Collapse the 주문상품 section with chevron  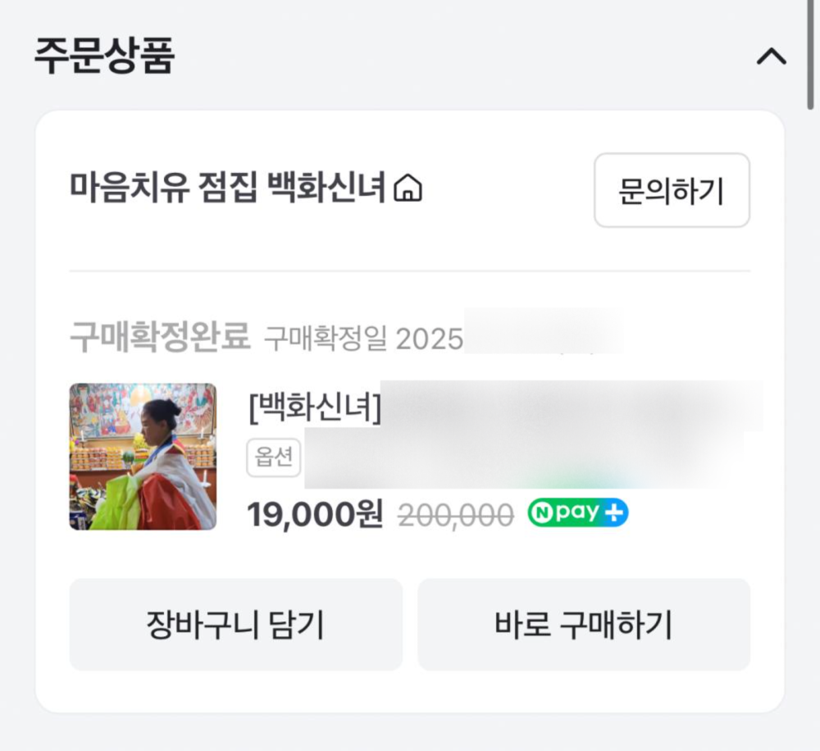[x=771, y=57]
